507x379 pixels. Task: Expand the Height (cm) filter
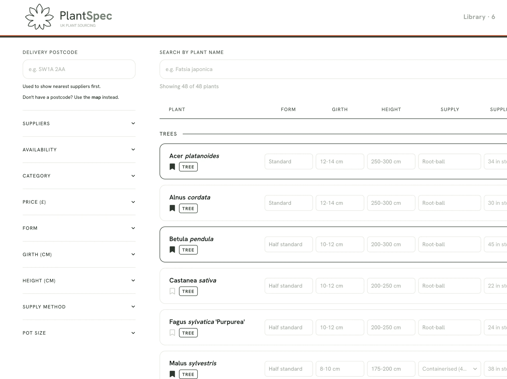coord(79,281)
